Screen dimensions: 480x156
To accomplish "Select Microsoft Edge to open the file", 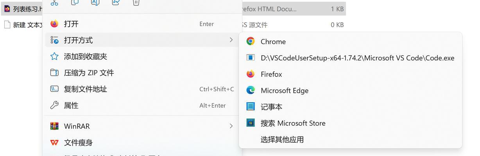I will pyautogui.click(x=350, y=90).
